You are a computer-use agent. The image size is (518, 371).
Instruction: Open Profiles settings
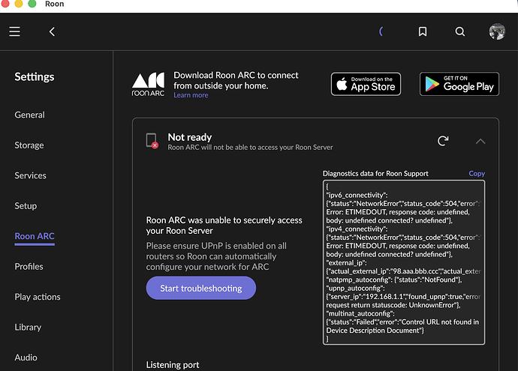click(29, 267)
